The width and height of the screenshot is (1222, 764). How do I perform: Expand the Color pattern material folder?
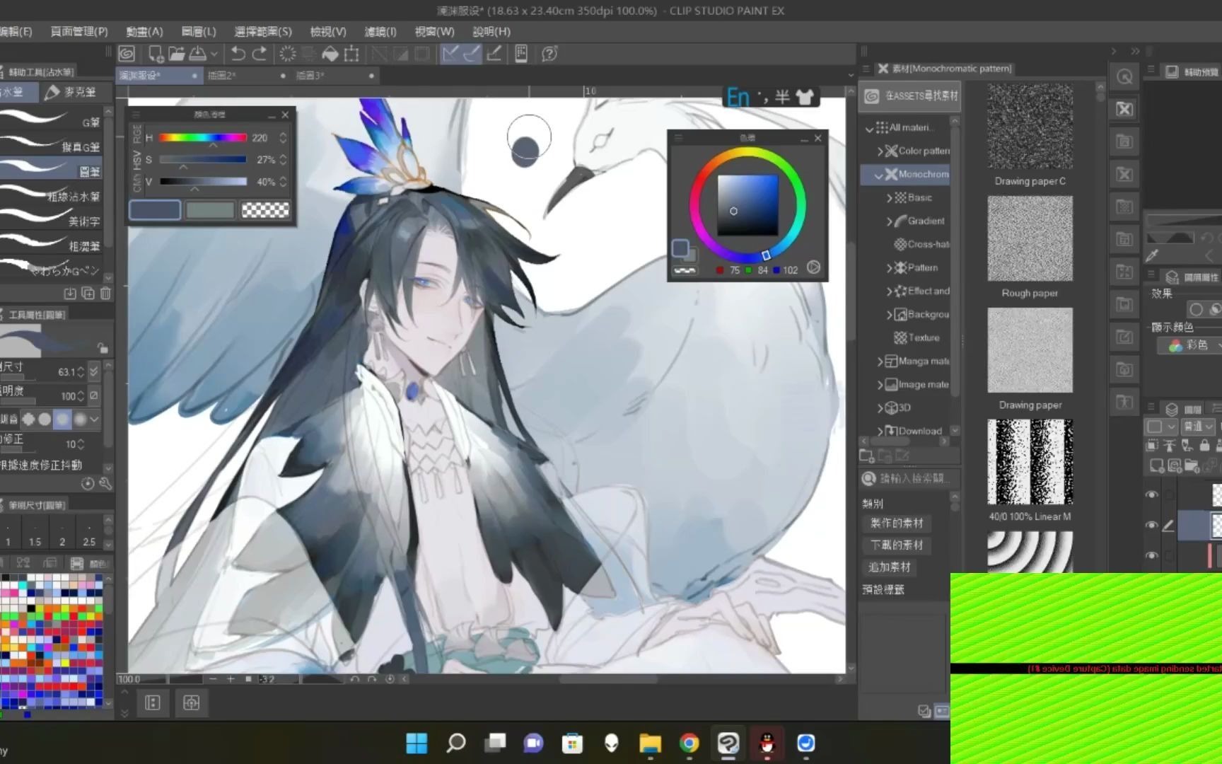pos(880,151)
